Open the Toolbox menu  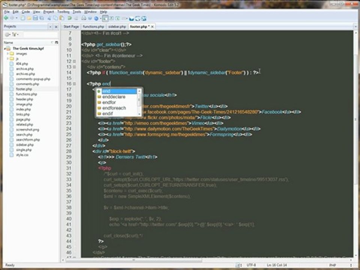63,12
